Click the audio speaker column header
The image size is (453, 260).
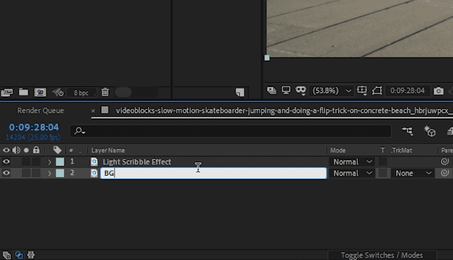pyautogui.click(x=16, y=150)
